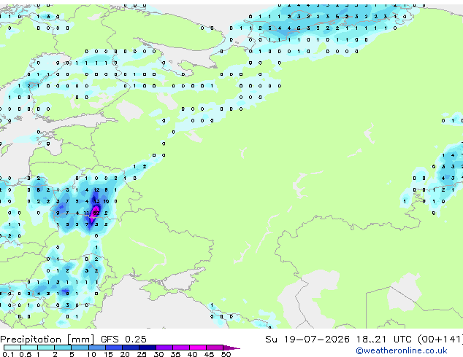
Task: Click the 2–5 mm light blue legend swatch
Action: (63, 348)
